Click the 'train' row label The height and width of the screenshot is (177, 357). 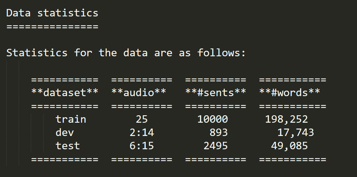71,119
